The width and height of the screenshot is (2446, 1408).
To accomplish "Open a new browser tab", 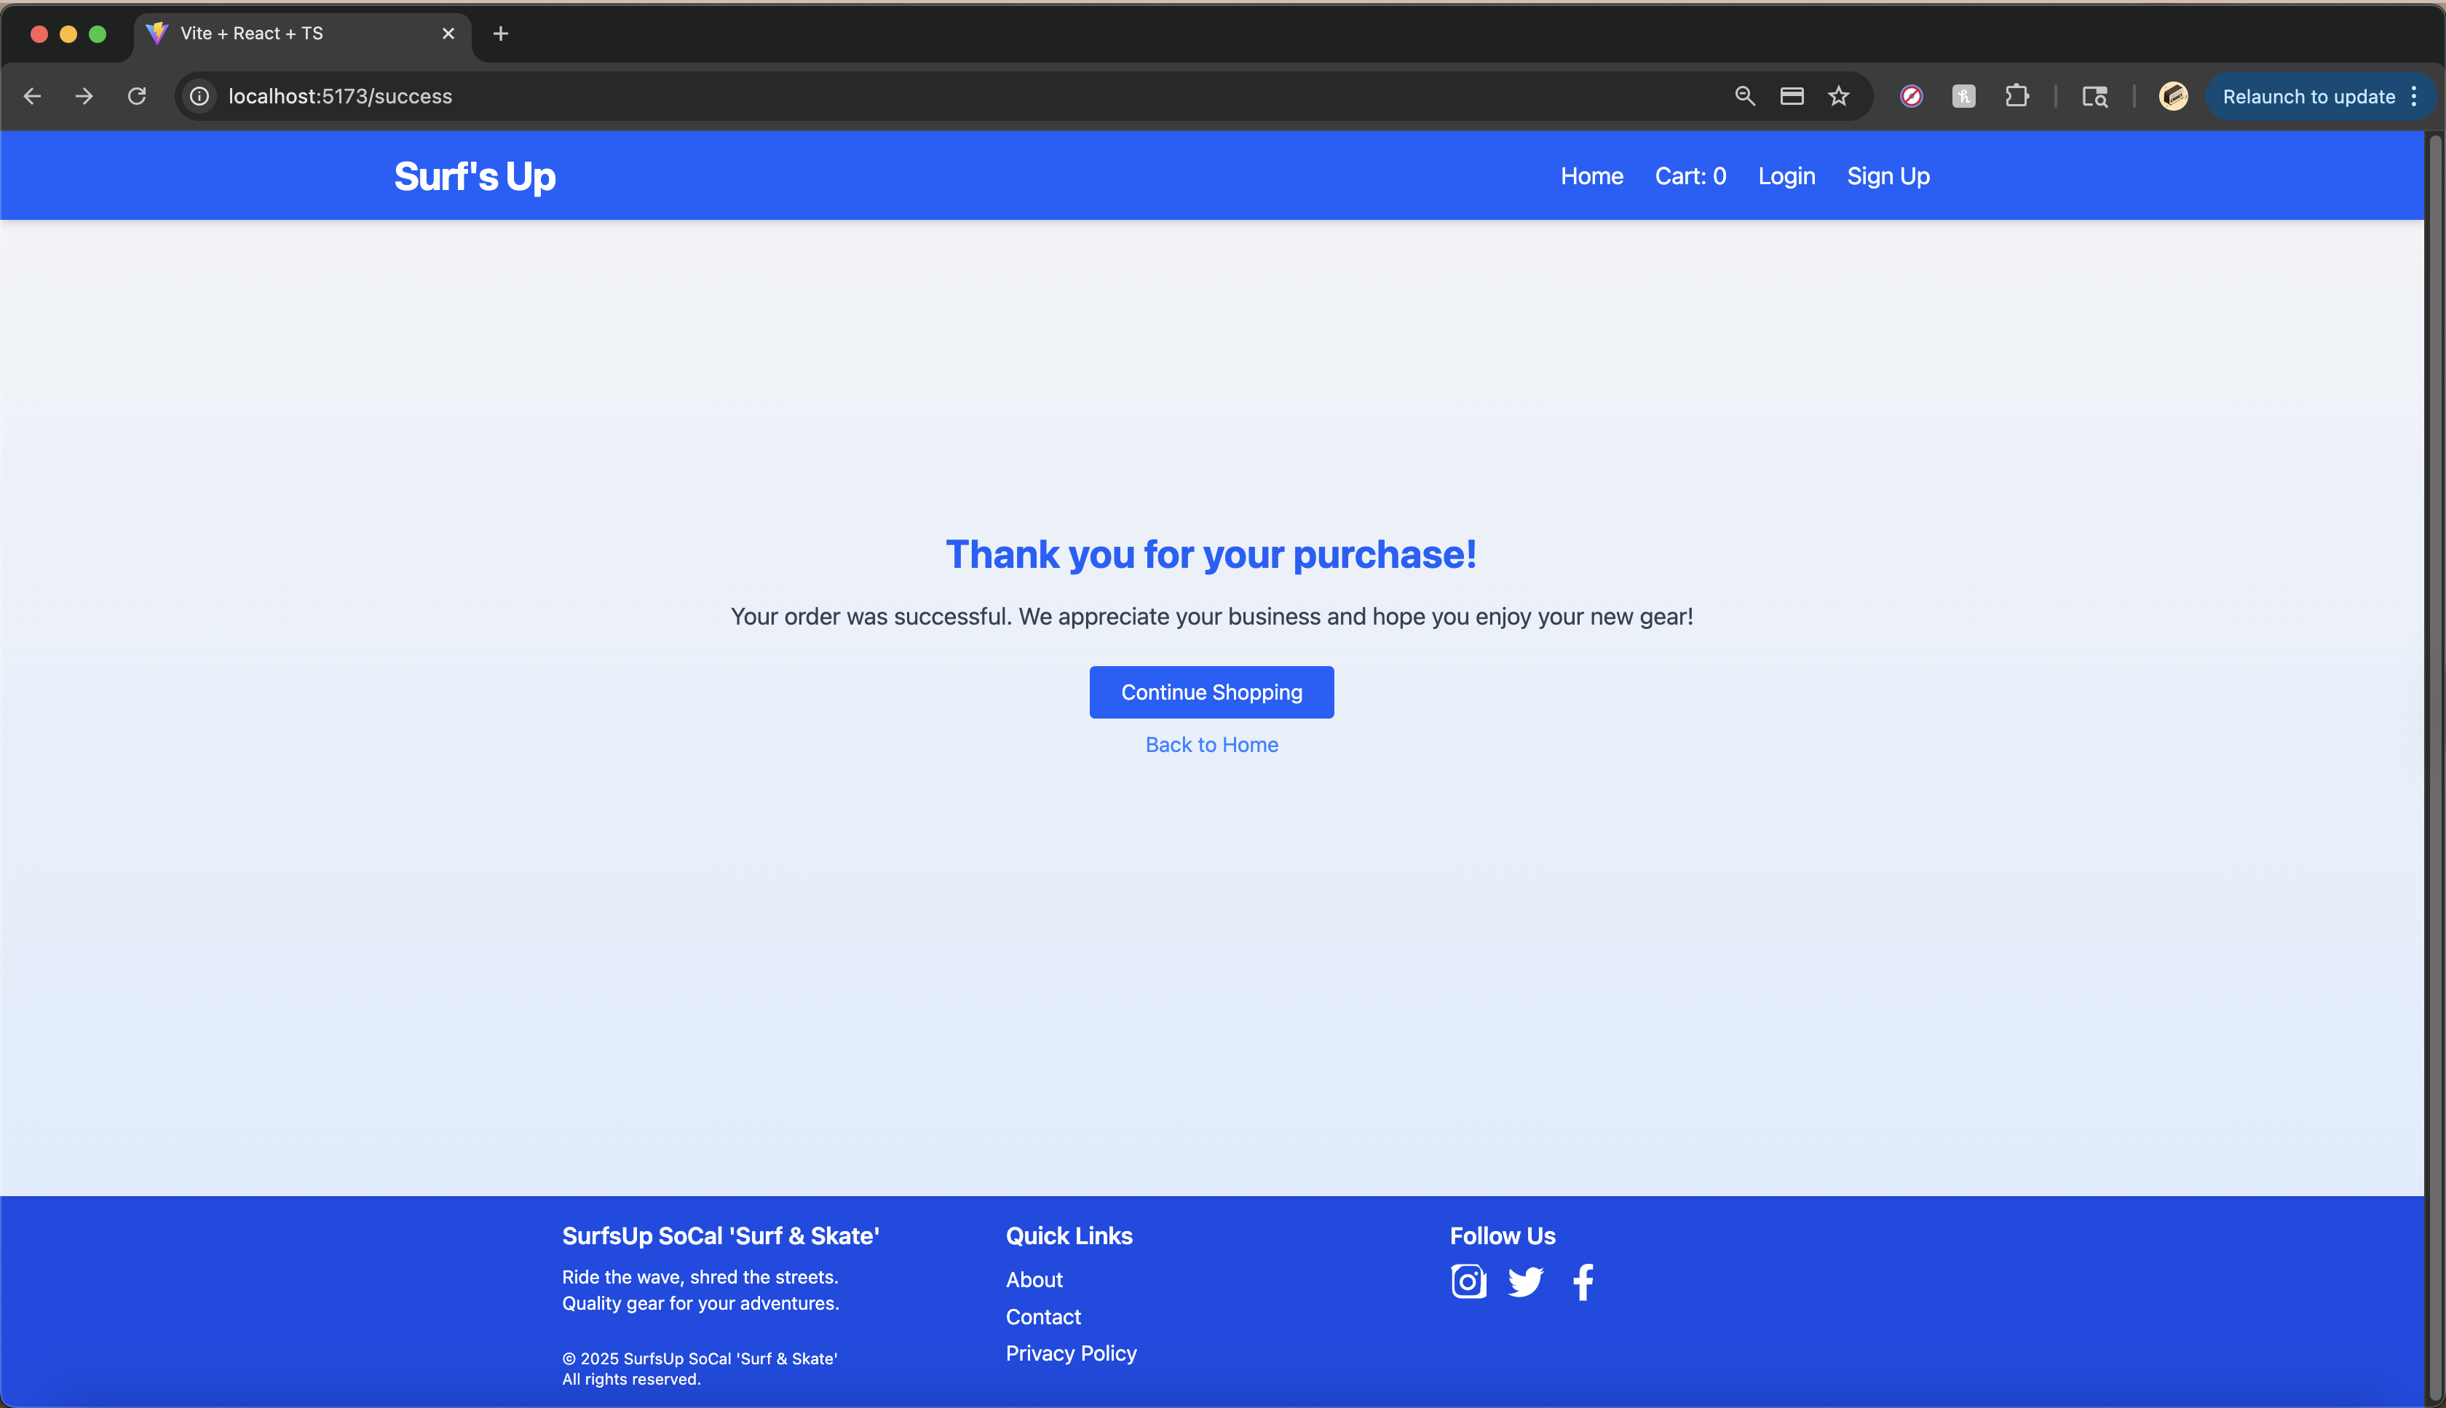I will pyautogui.click(x=500, y=33).
